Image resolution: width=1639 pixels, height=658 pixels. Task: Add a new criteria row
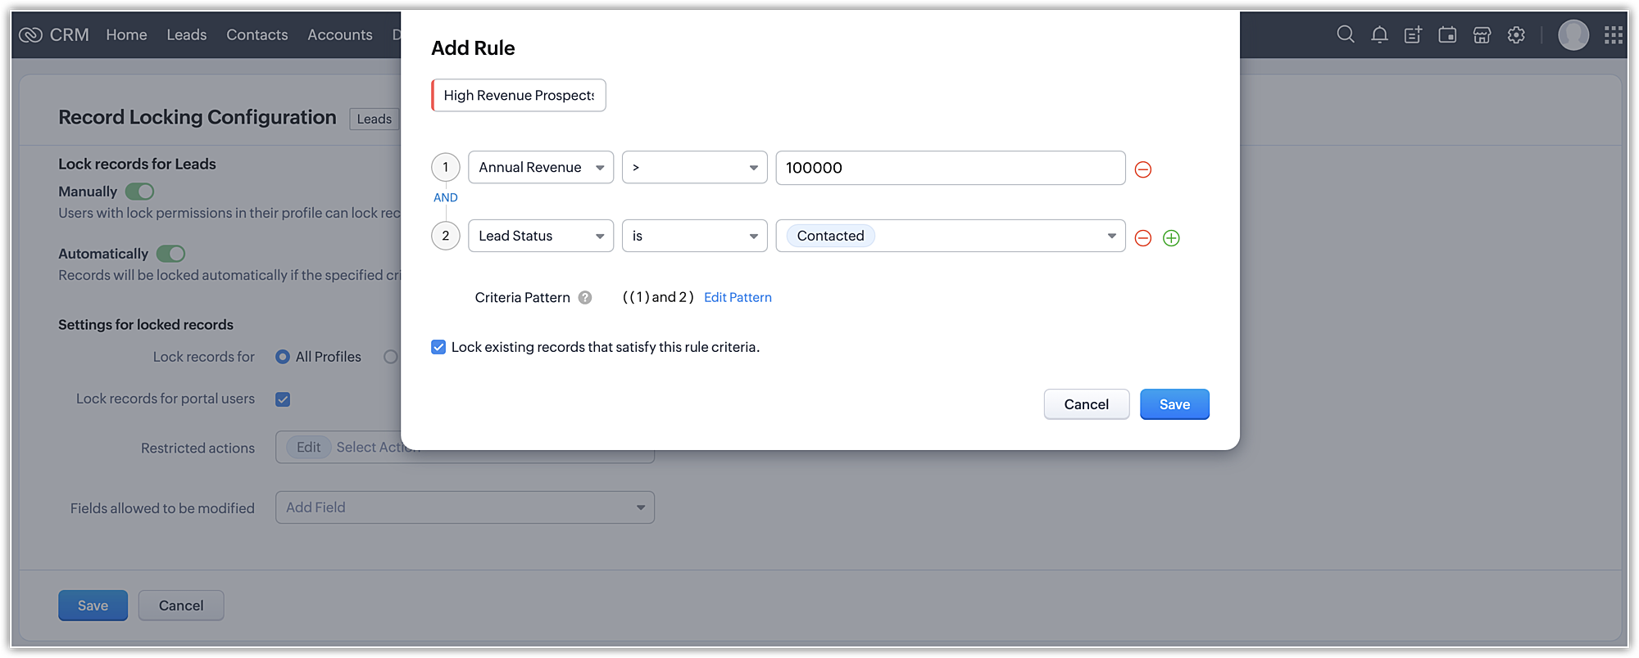click(1171, 238)
